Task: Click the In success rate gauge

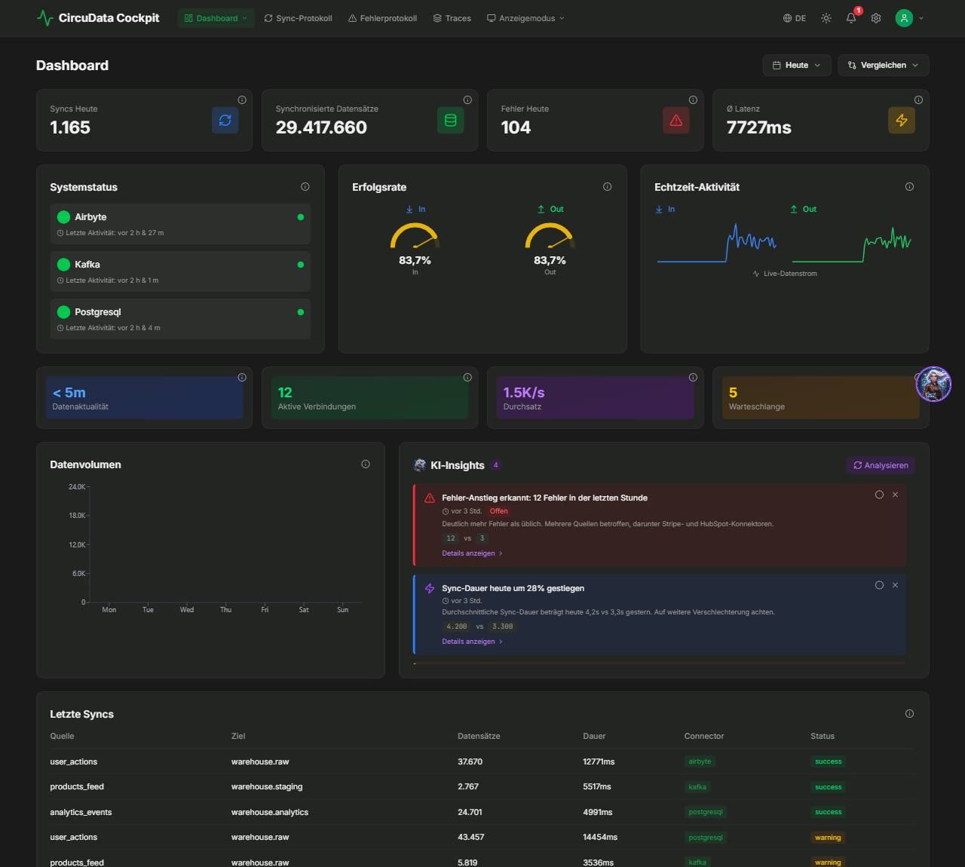Action: [x=415, y=235]
